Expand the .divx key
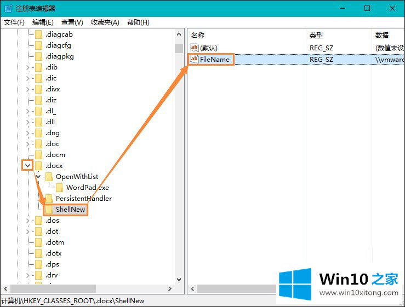This screenshot has height=307, width=405. 28,89
